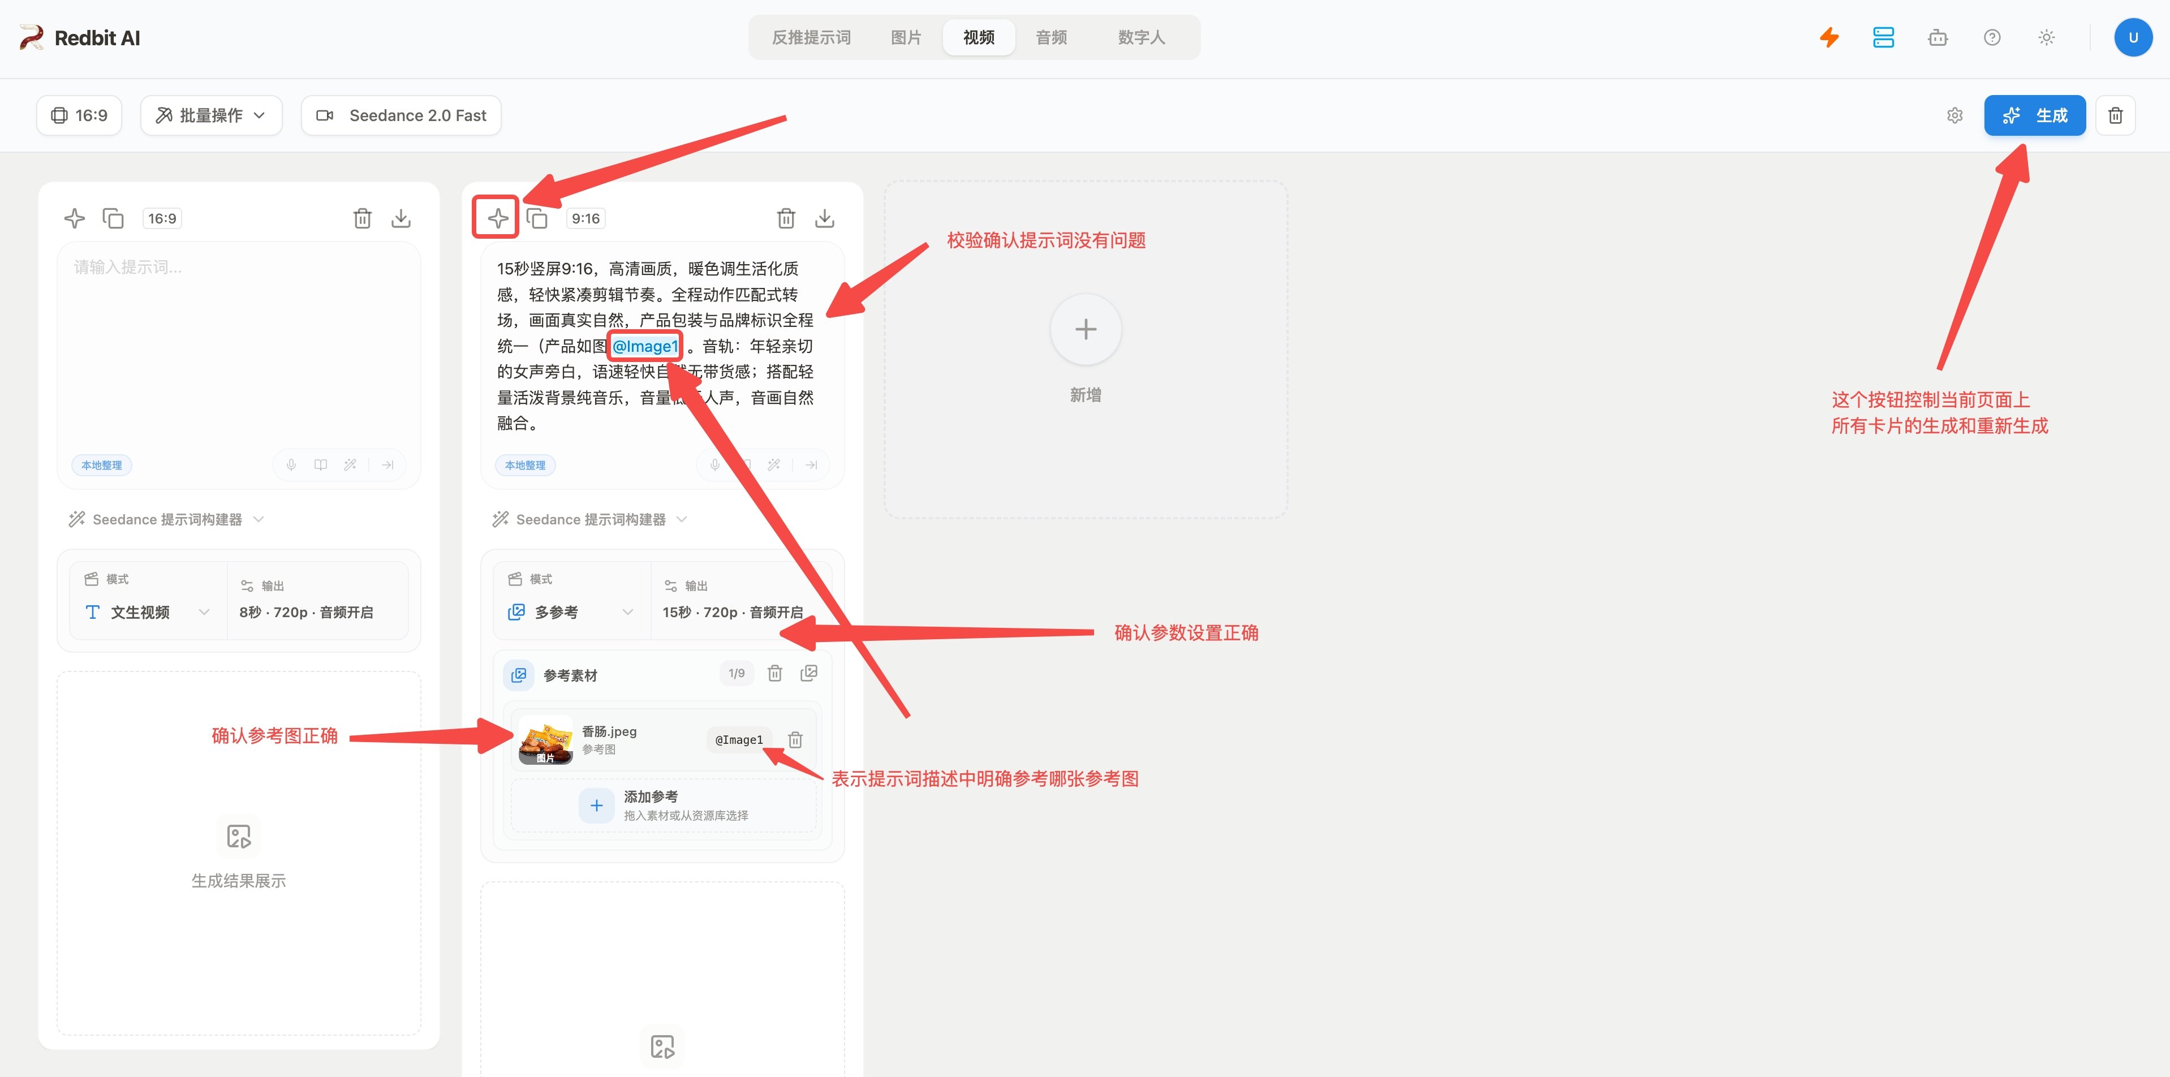Open the 多参考 mode dropdown
2170x1077 pixels.
click(572, 612)
